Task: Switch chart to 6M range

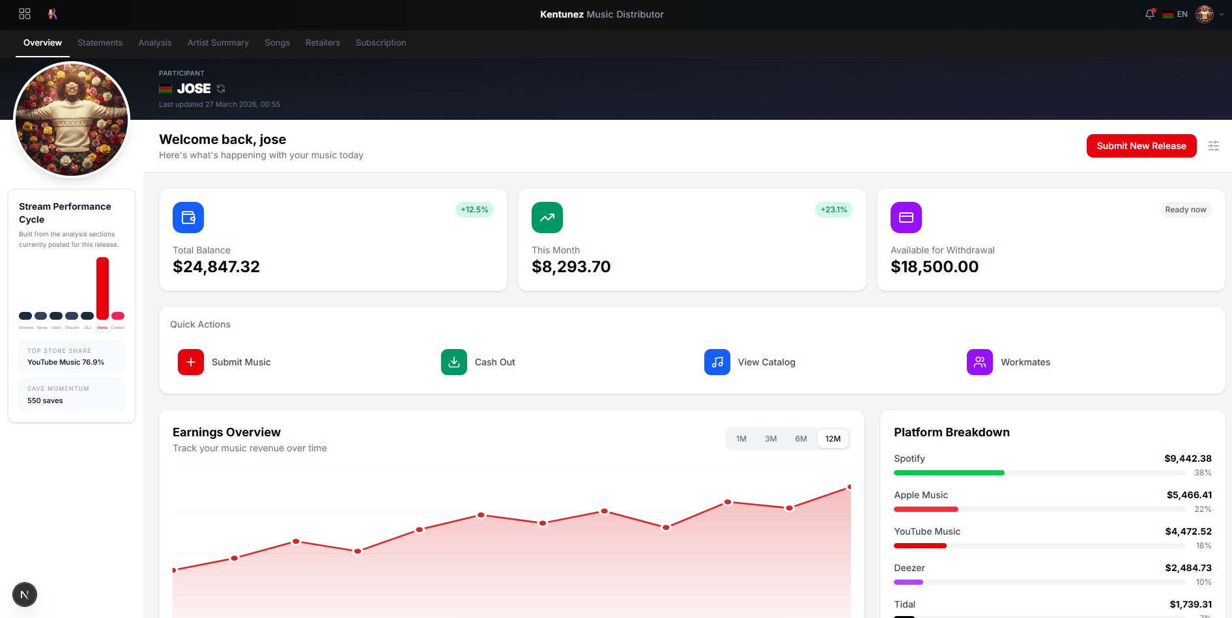Action: click(801, 439)
